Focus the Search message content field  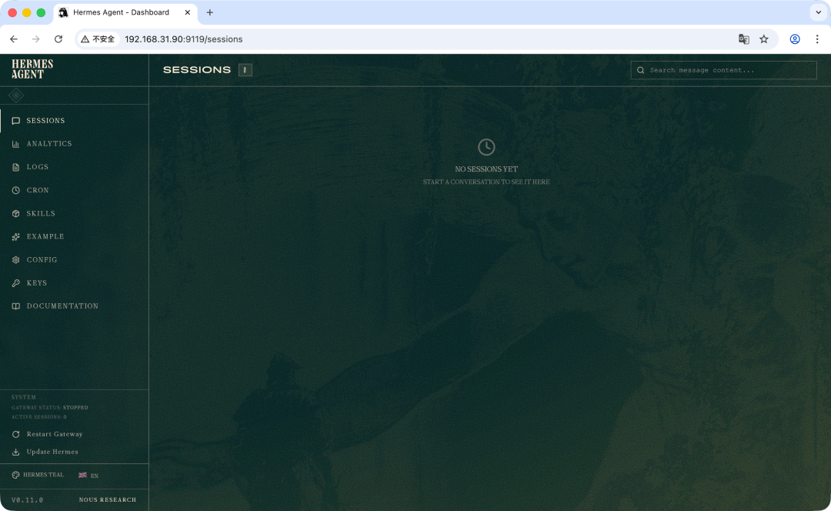click(723, 70)
